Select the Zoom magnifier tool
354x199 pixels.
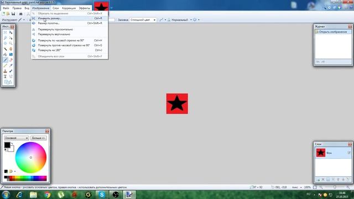[11, 43]
